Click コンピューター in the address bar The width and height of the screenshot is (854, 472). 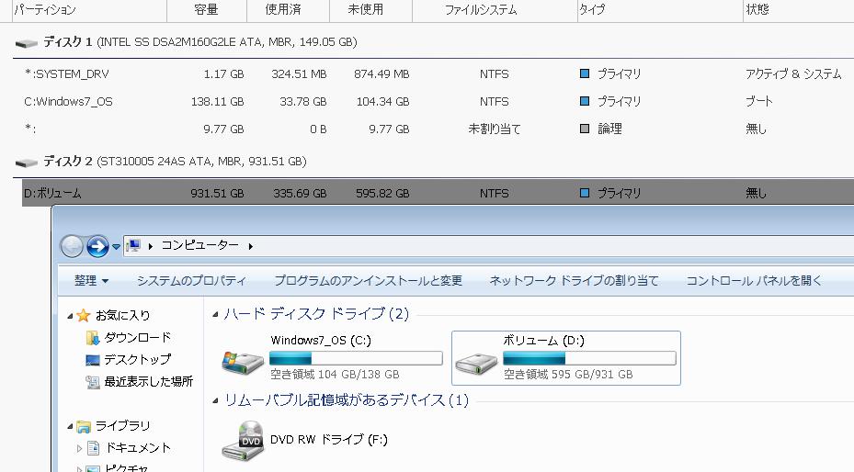[x=199, y=246]
